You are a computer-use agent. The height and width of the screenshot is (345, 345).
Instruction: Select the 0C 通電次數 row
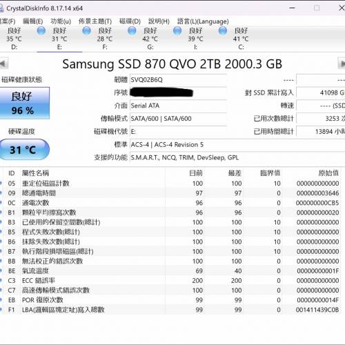170,203
